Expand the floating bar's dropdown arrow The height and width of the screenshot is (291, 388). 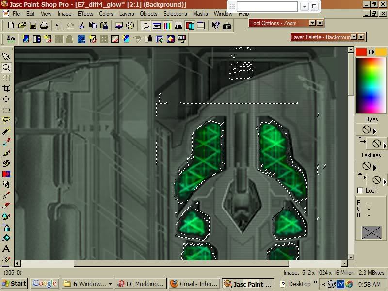click(305, 6)
